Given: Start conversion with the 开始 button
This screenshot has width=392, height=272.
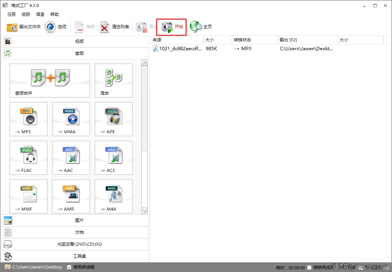Looking at the screenshot, I should [x=172, y=27].
